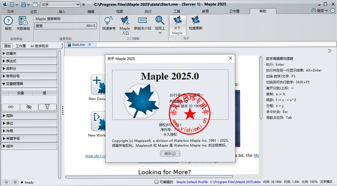Expand the Greek letters (希腊字母) palette
The image size is (337, 186).
coord(29,138)
